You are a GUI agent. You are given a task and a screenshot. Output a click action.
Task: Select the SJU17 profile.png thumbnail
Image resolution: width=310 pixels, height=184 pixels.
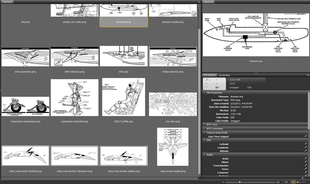click(x=124, y=97)
